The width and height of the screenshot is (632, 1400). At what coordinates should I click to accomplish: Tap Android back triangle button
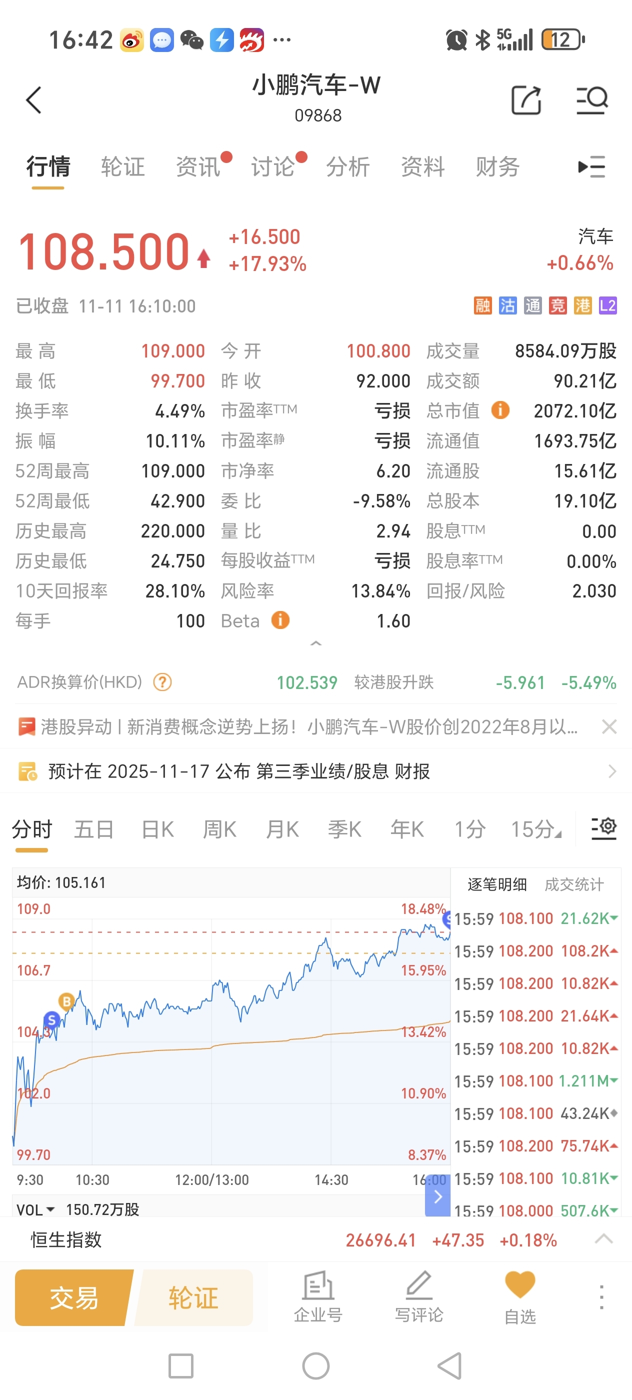click(450, 1366)
